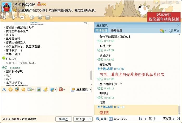Click the highlighted message header 良少售Q客服 8:48:18
182x123 pixels.
pos(111,107)
